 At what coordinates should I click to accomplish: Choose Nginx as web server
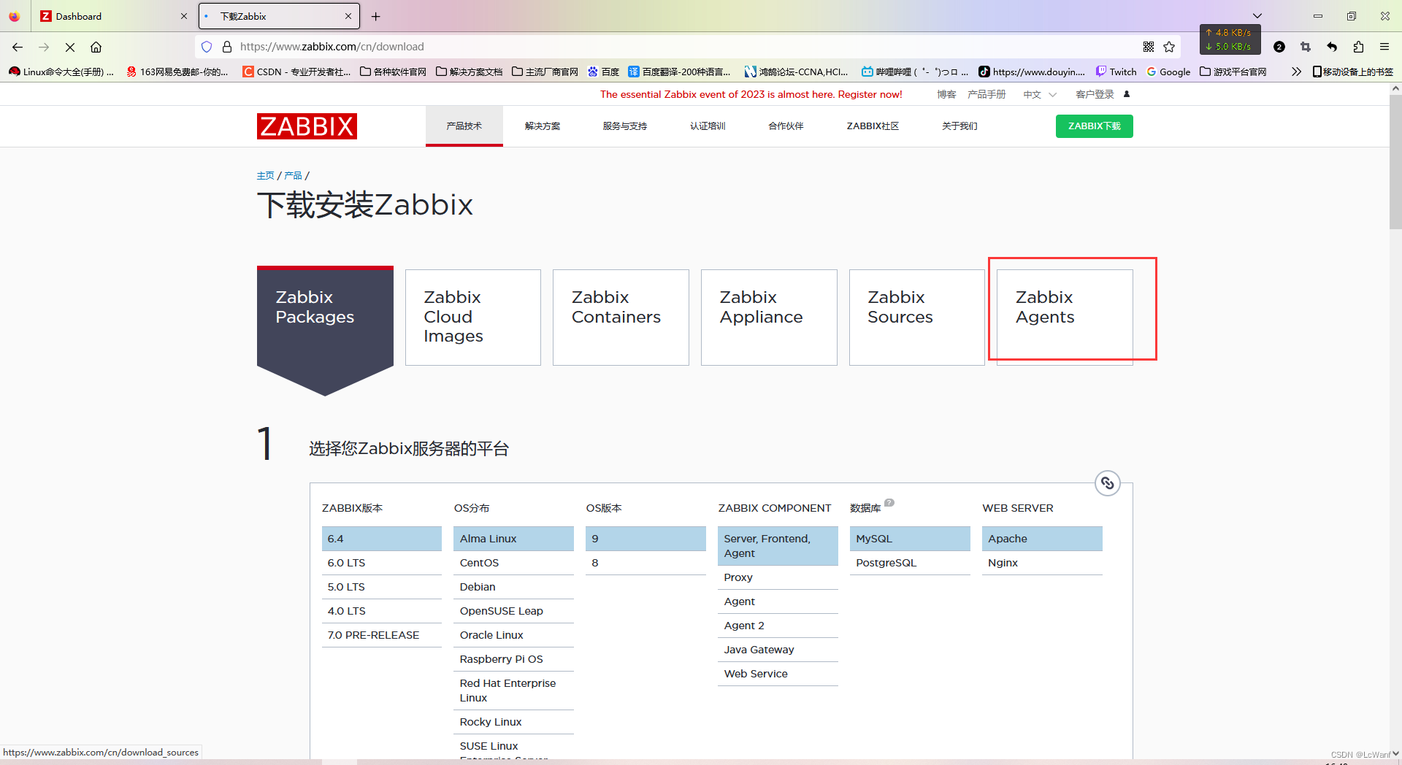click(x=1042, y=563)
